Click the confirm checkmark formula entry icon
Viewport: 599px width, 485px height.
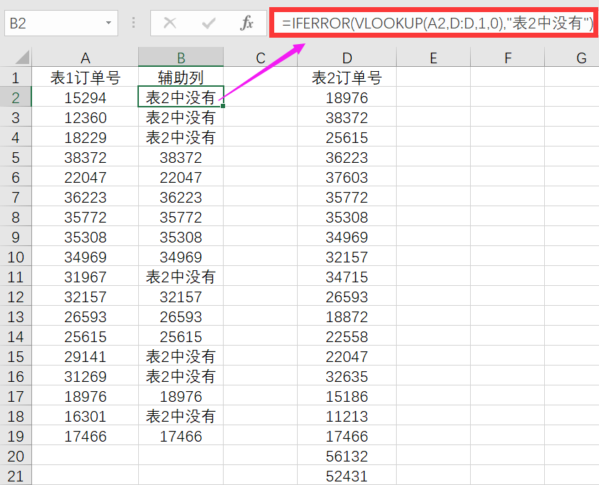point(209,23)
